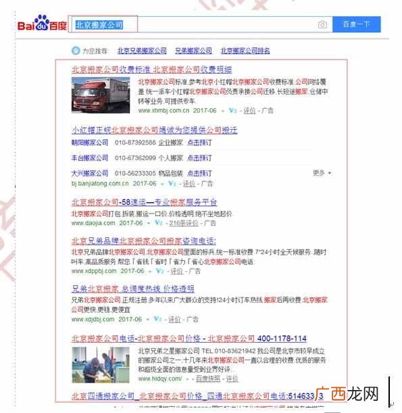Open result 北京兄弟品牌北京搬家公司搬家咨询电话

pos(144,241)
